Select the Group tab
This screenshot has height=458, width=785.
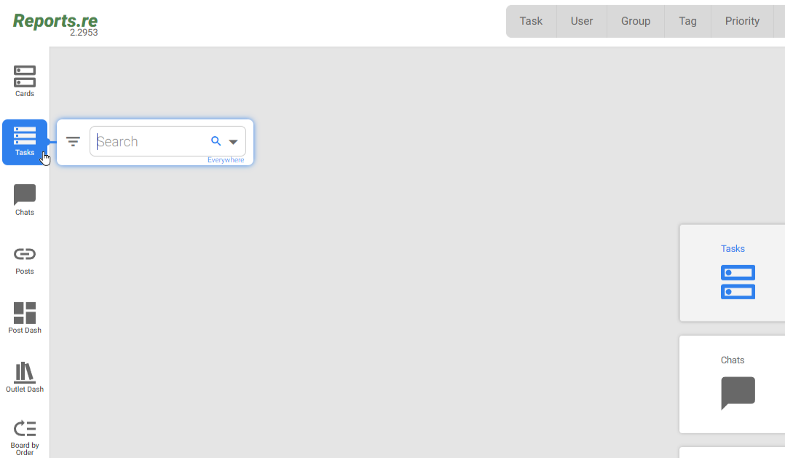(635, 21)
